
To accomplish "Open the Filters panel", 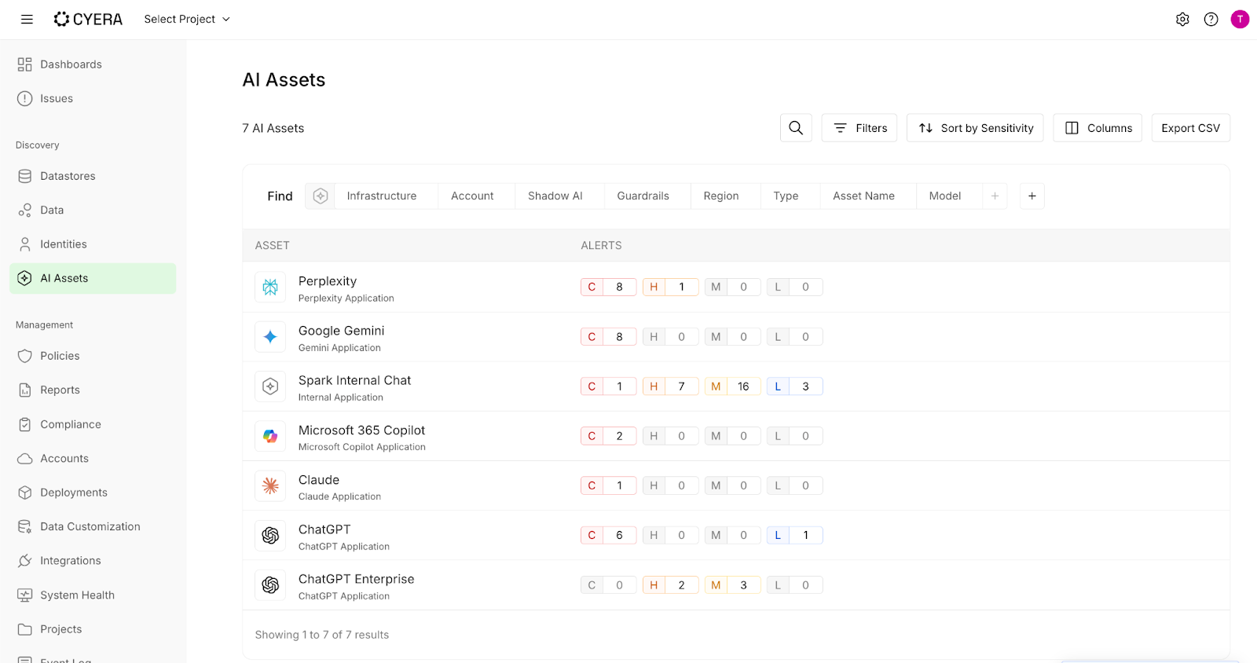I will click(859, 127).
